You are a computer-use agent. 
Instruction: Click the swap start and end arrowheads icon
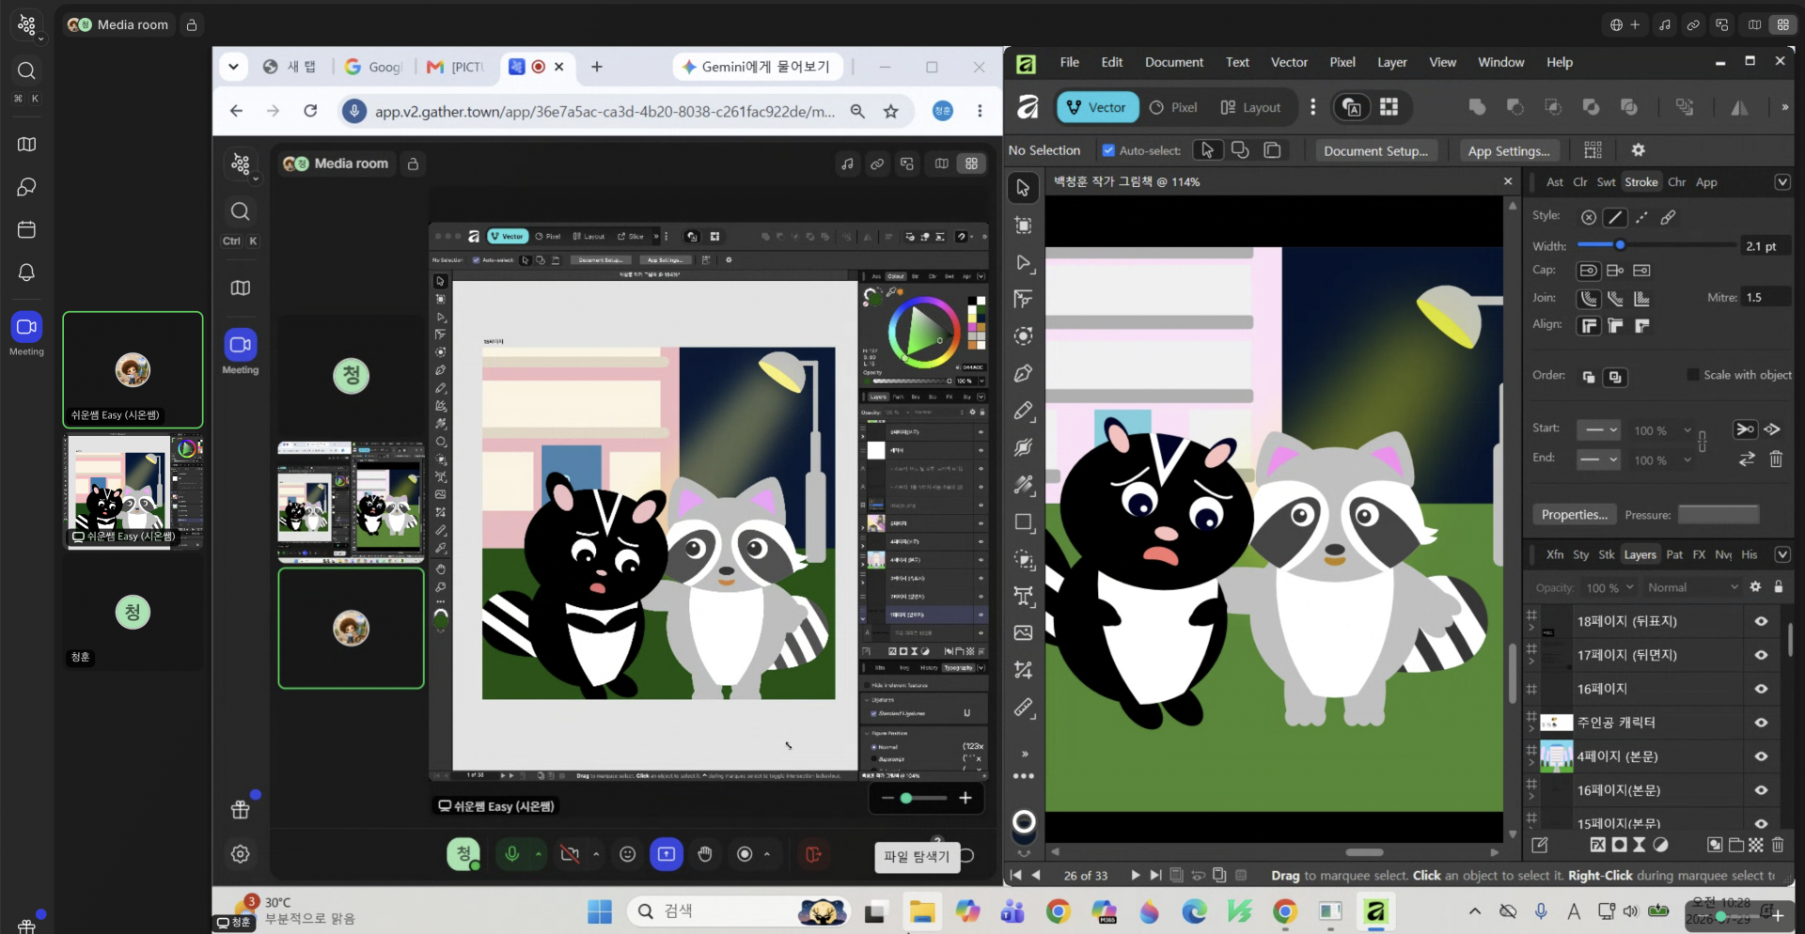(1747, 459)
